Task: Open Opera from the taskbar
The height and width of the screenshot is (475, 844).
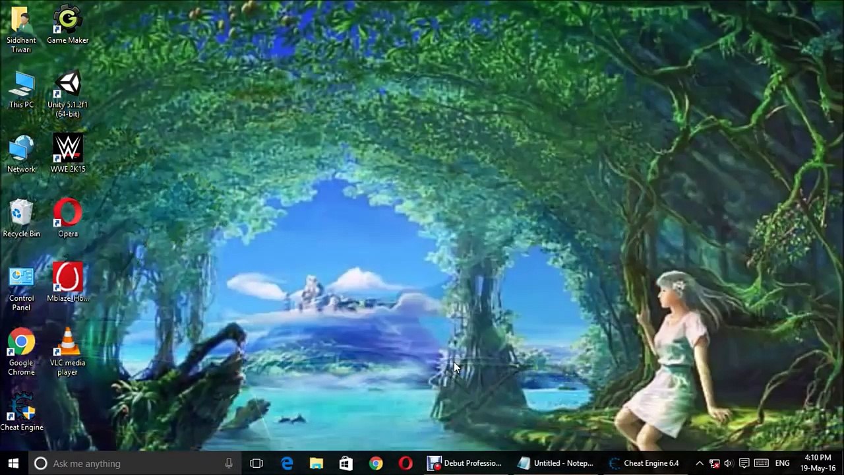Action: click(406, 463)
